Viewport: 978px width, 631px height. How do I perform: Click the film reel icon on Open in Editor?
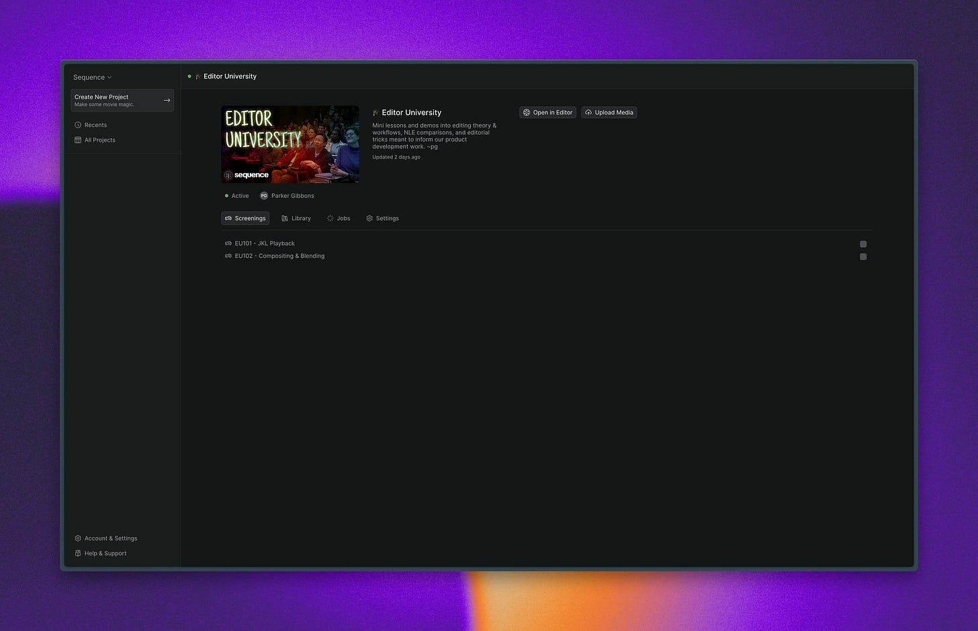point(527,113)
